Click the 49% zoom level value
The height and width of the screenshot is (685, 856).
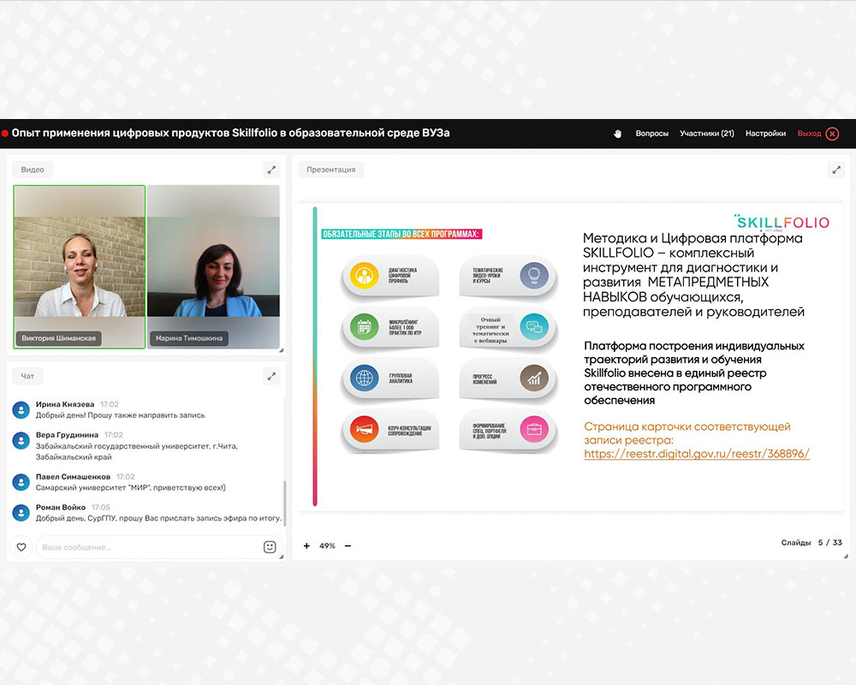327,545
